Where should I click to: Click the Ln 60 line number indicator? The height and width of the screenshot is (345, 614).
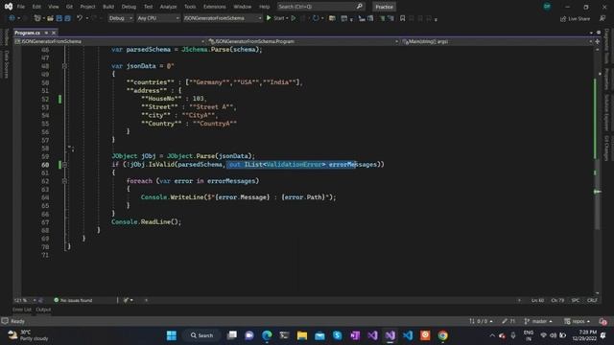point(537,300)
